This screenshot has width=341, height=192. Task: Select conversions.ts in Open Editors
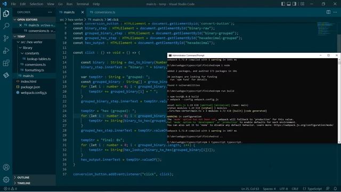pyautogui.click(x=34, y=31)
